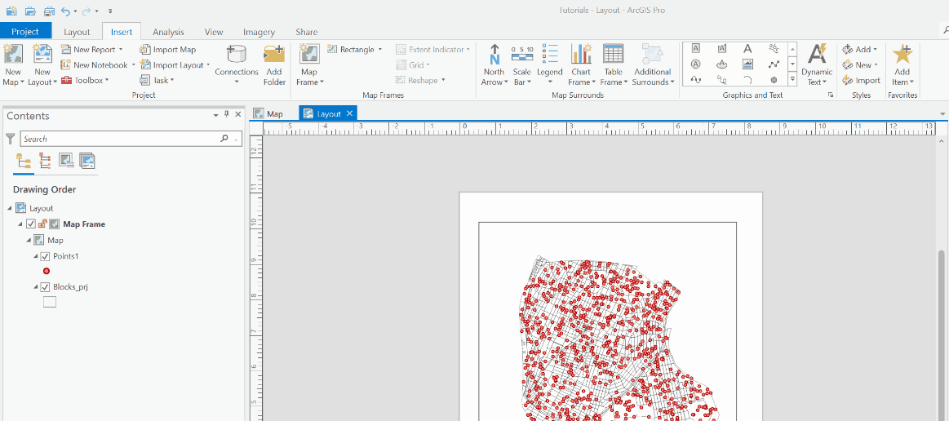Select the rectangle text graphic tool
The image size is (949, 421).
pos(696,48)
